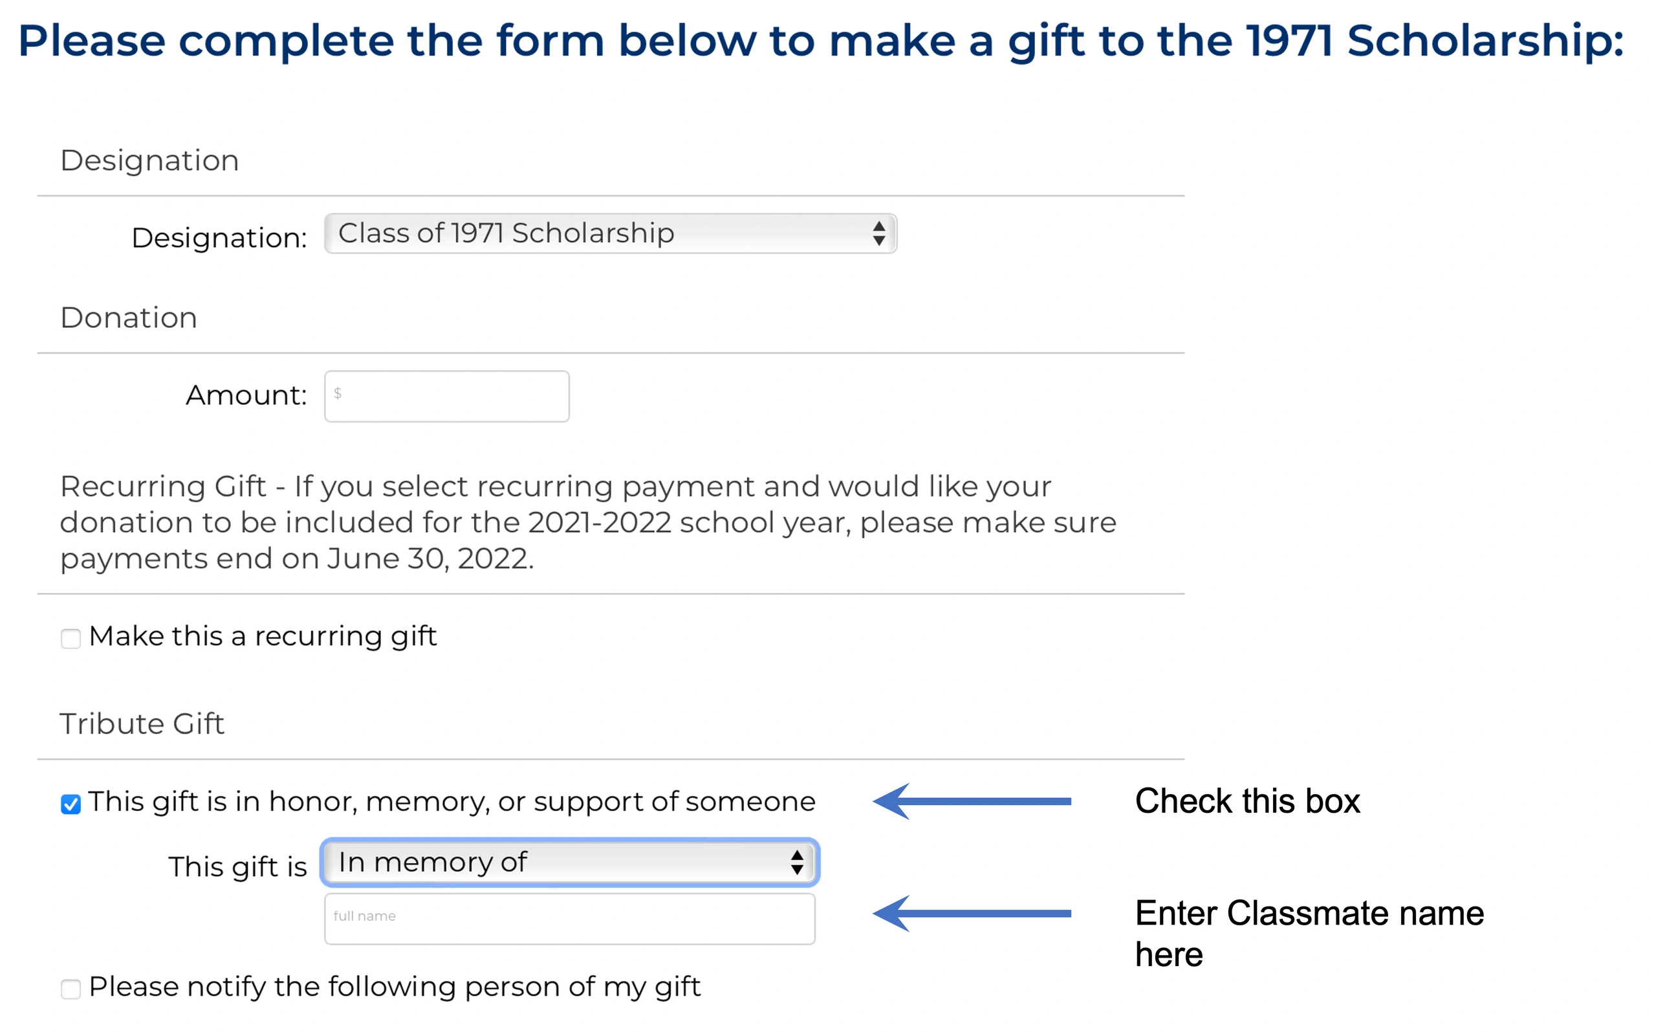Click the up-down arrows on In memory of select
Viewport: 1656px width, 1032px height.
pos(796,863)
